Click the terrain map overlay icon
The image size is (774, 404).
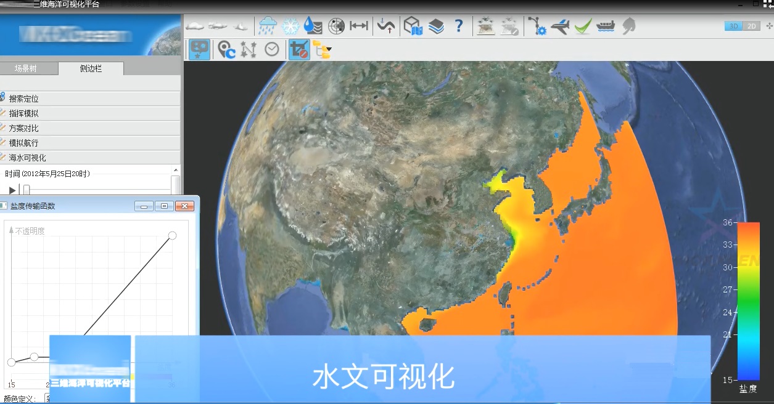pos(486,26)
